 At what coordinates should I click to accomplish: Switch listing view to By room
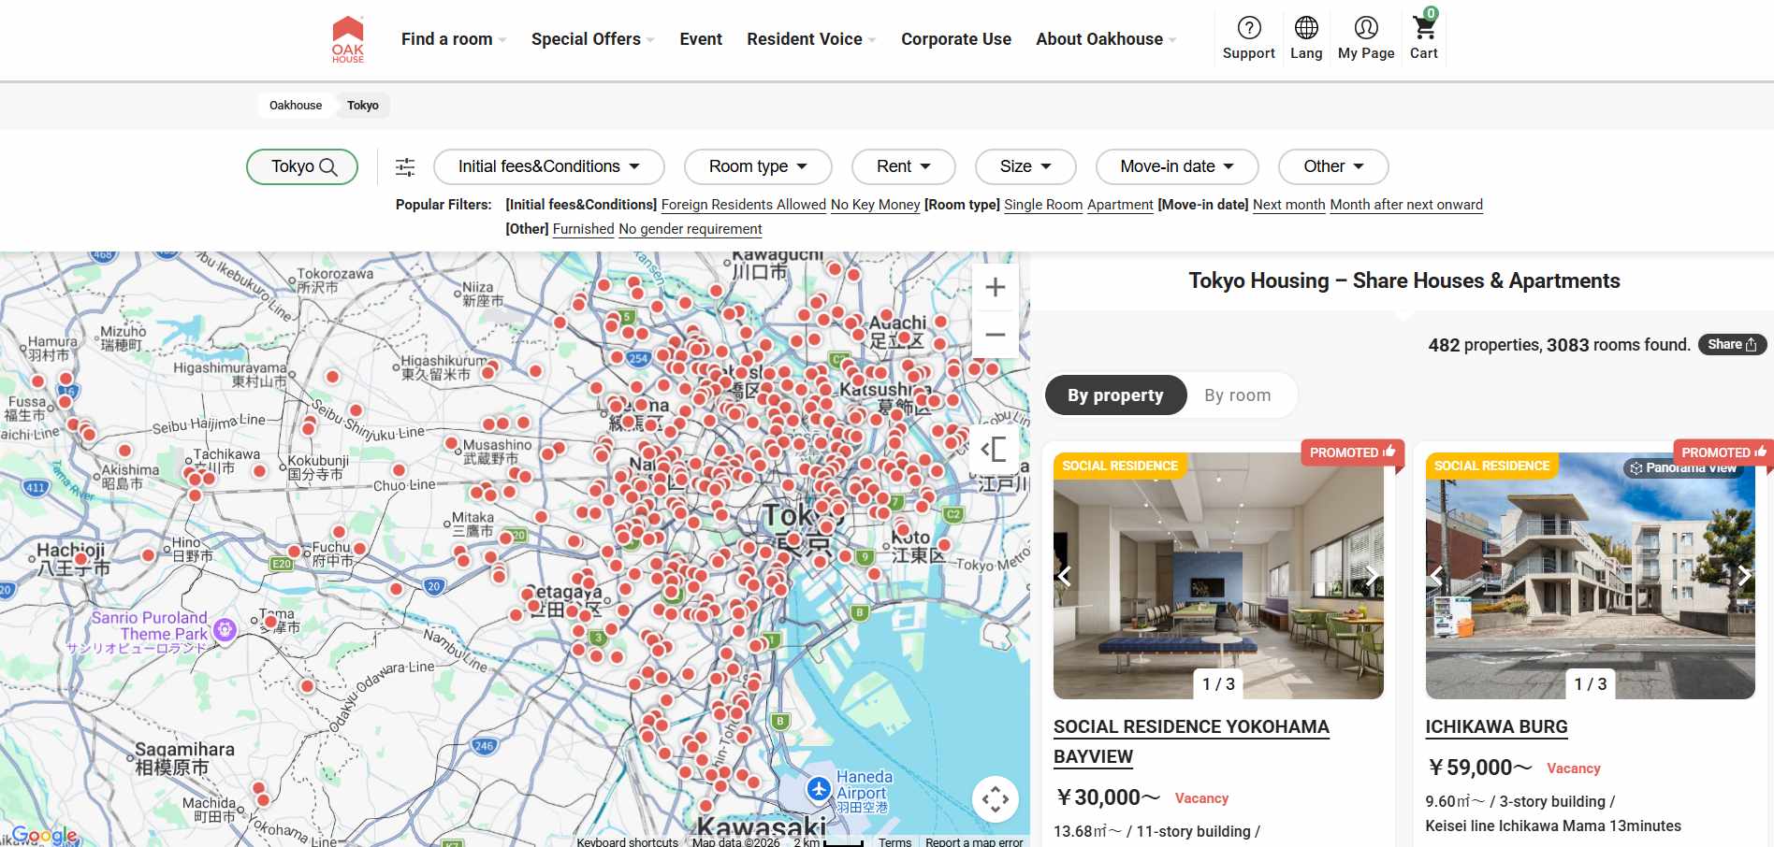click(x=1237, y=395)
